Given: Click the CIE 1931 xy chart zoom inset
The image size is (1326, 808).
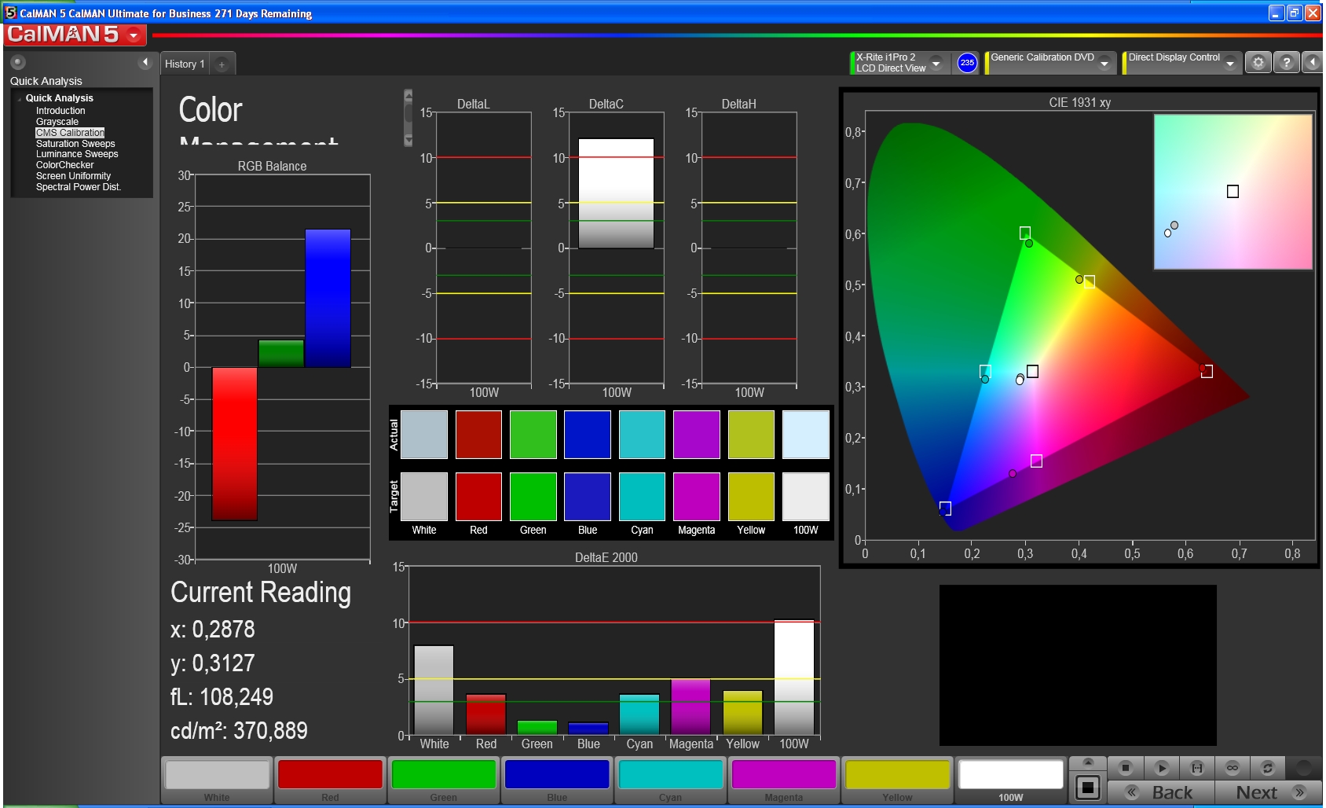Looking at the screenshot, I should click(1233, 192).
